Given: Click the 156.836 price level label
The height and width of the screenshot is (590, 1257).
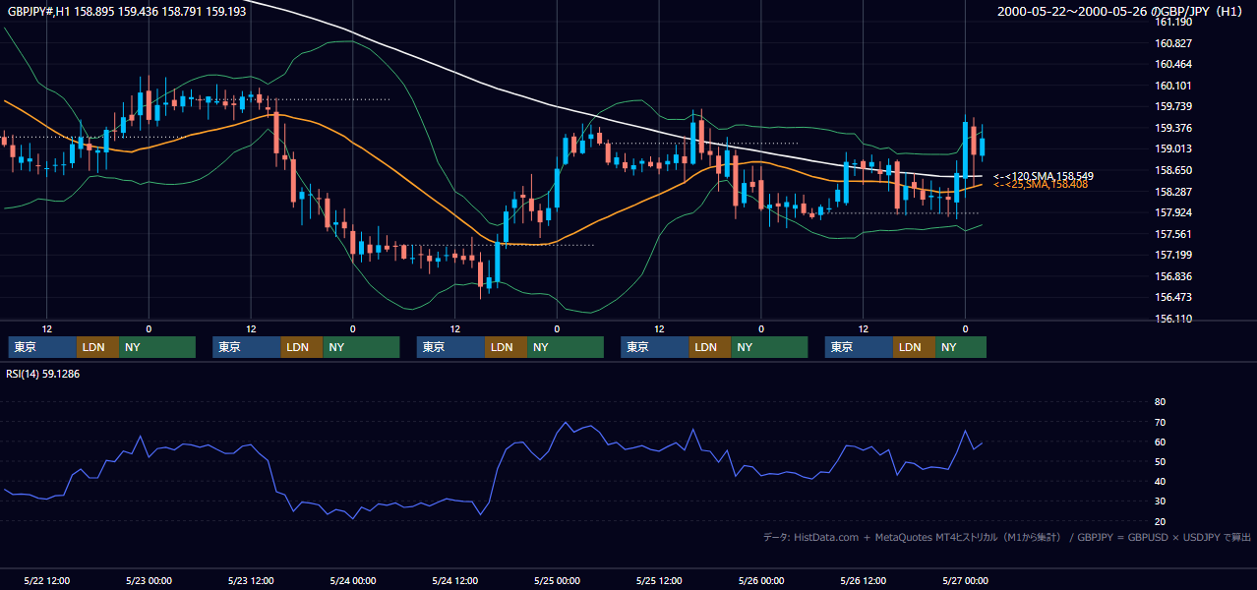Looking at the screenshot, I should [1174, 276].
